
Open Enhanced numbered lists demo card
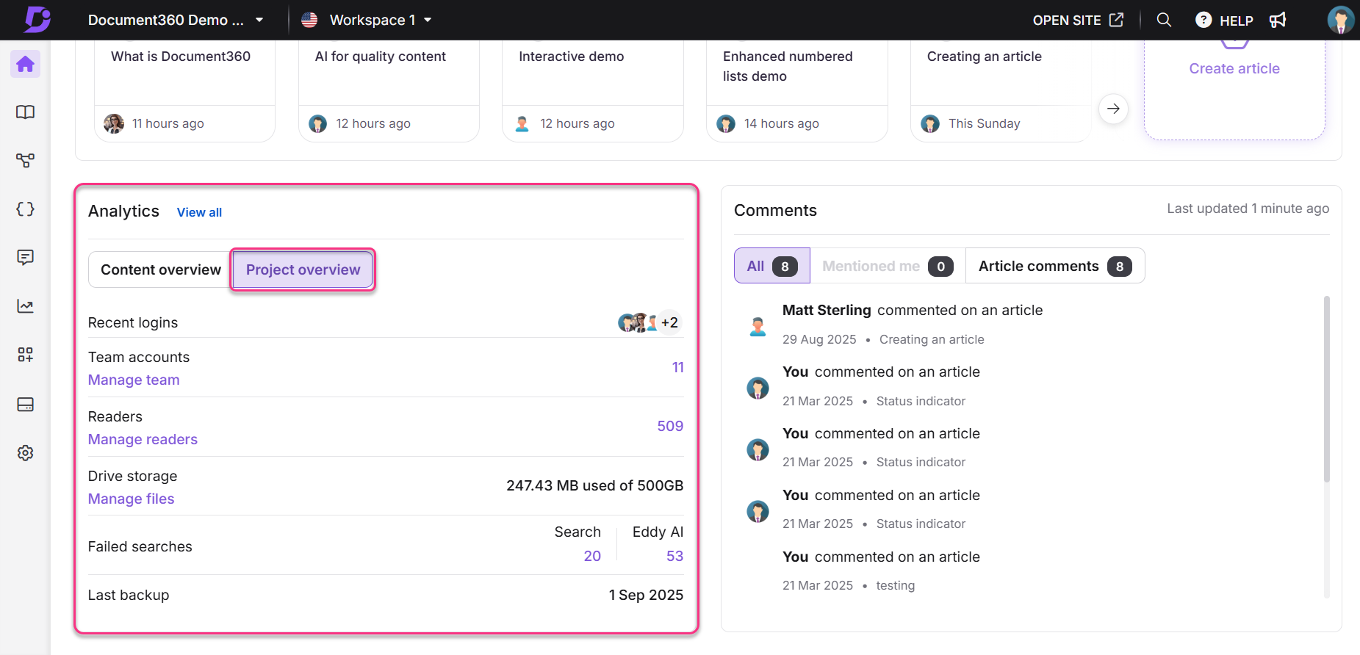797,91
